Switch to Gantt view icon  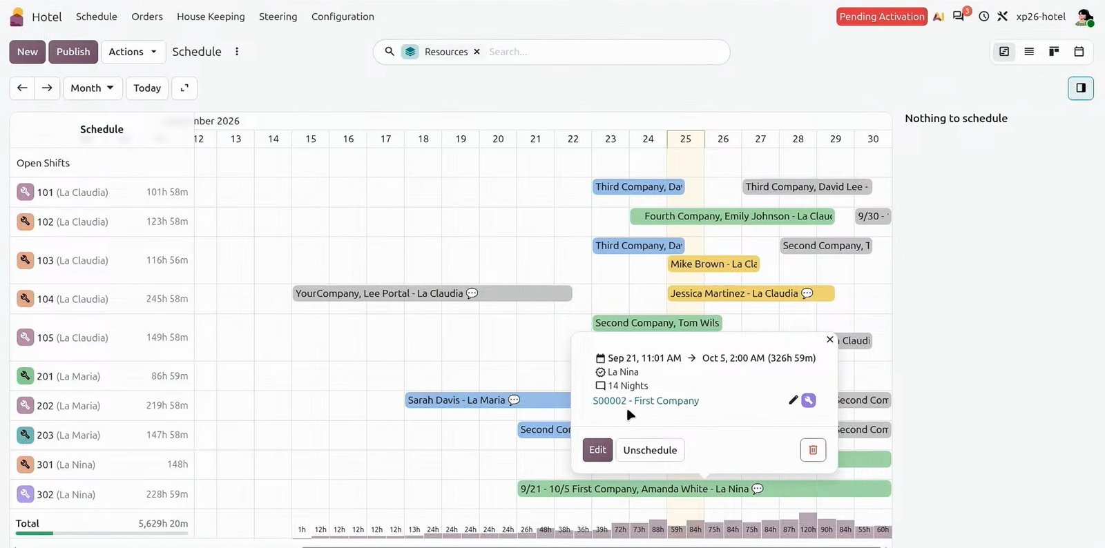(x=1004, y=52)
